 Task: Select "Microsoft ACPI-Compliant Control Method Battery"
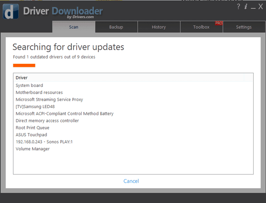(133, 113)
